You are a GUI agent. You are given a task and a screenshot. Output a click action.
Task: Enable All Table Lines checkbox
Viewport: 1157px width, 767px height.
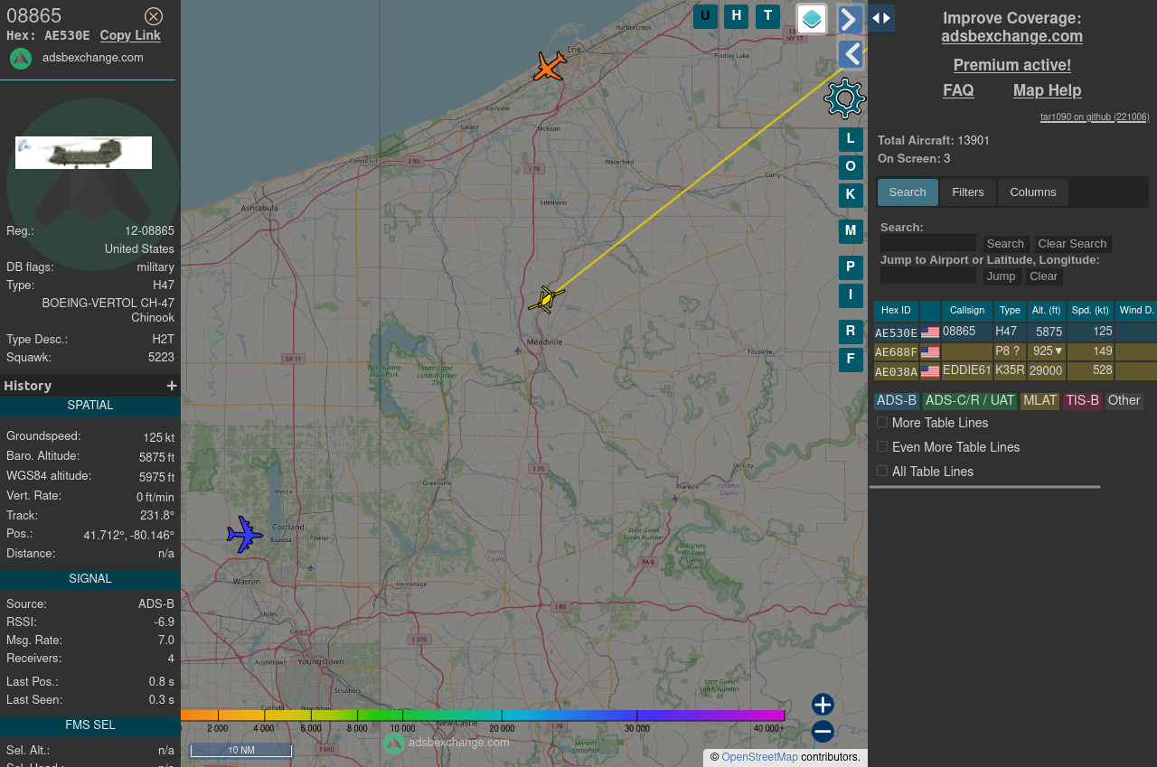(882, 471)
